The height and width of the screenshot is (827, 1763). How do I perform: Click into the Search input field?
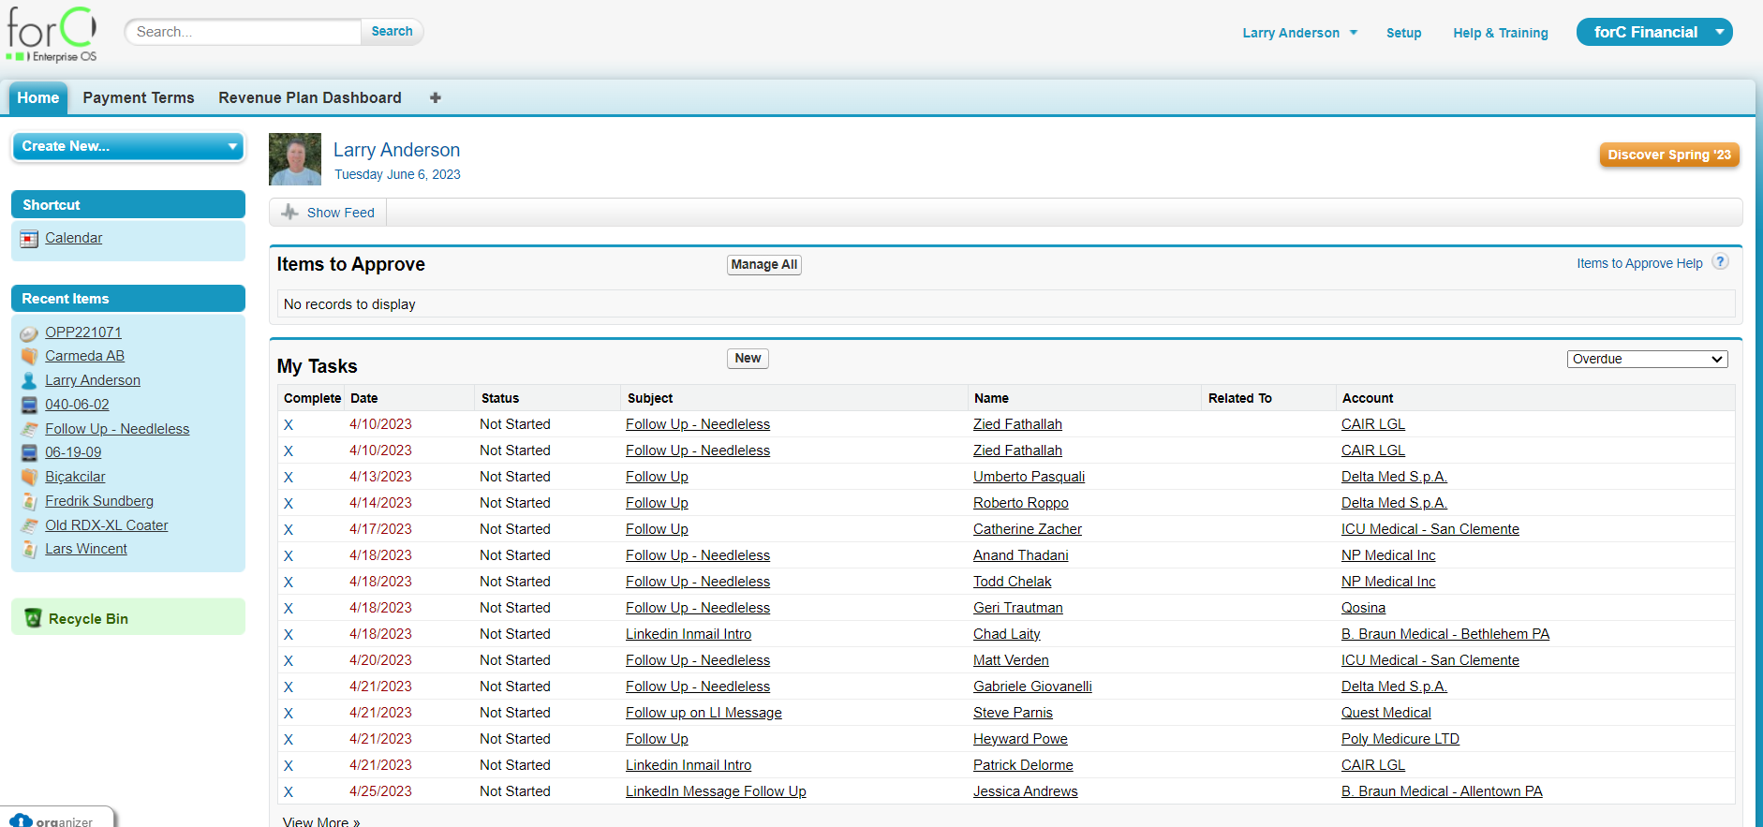pyautogui.click(x=244, y=32)
